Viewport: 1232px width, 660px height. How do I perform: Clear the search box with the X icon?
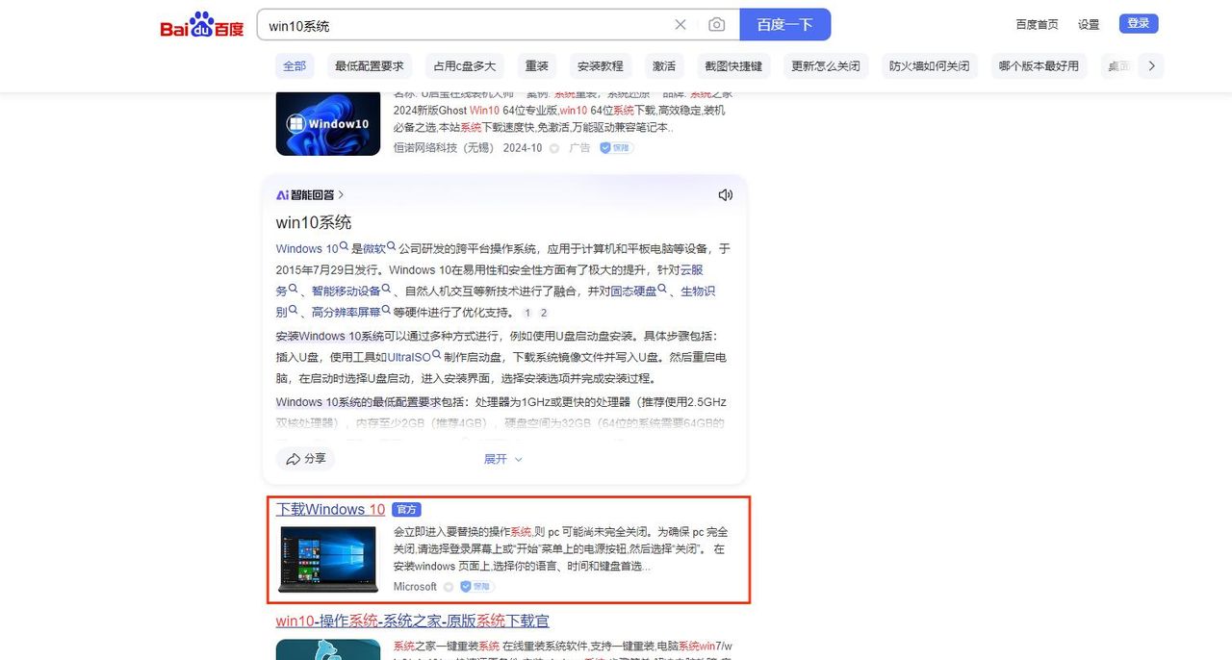680,25
